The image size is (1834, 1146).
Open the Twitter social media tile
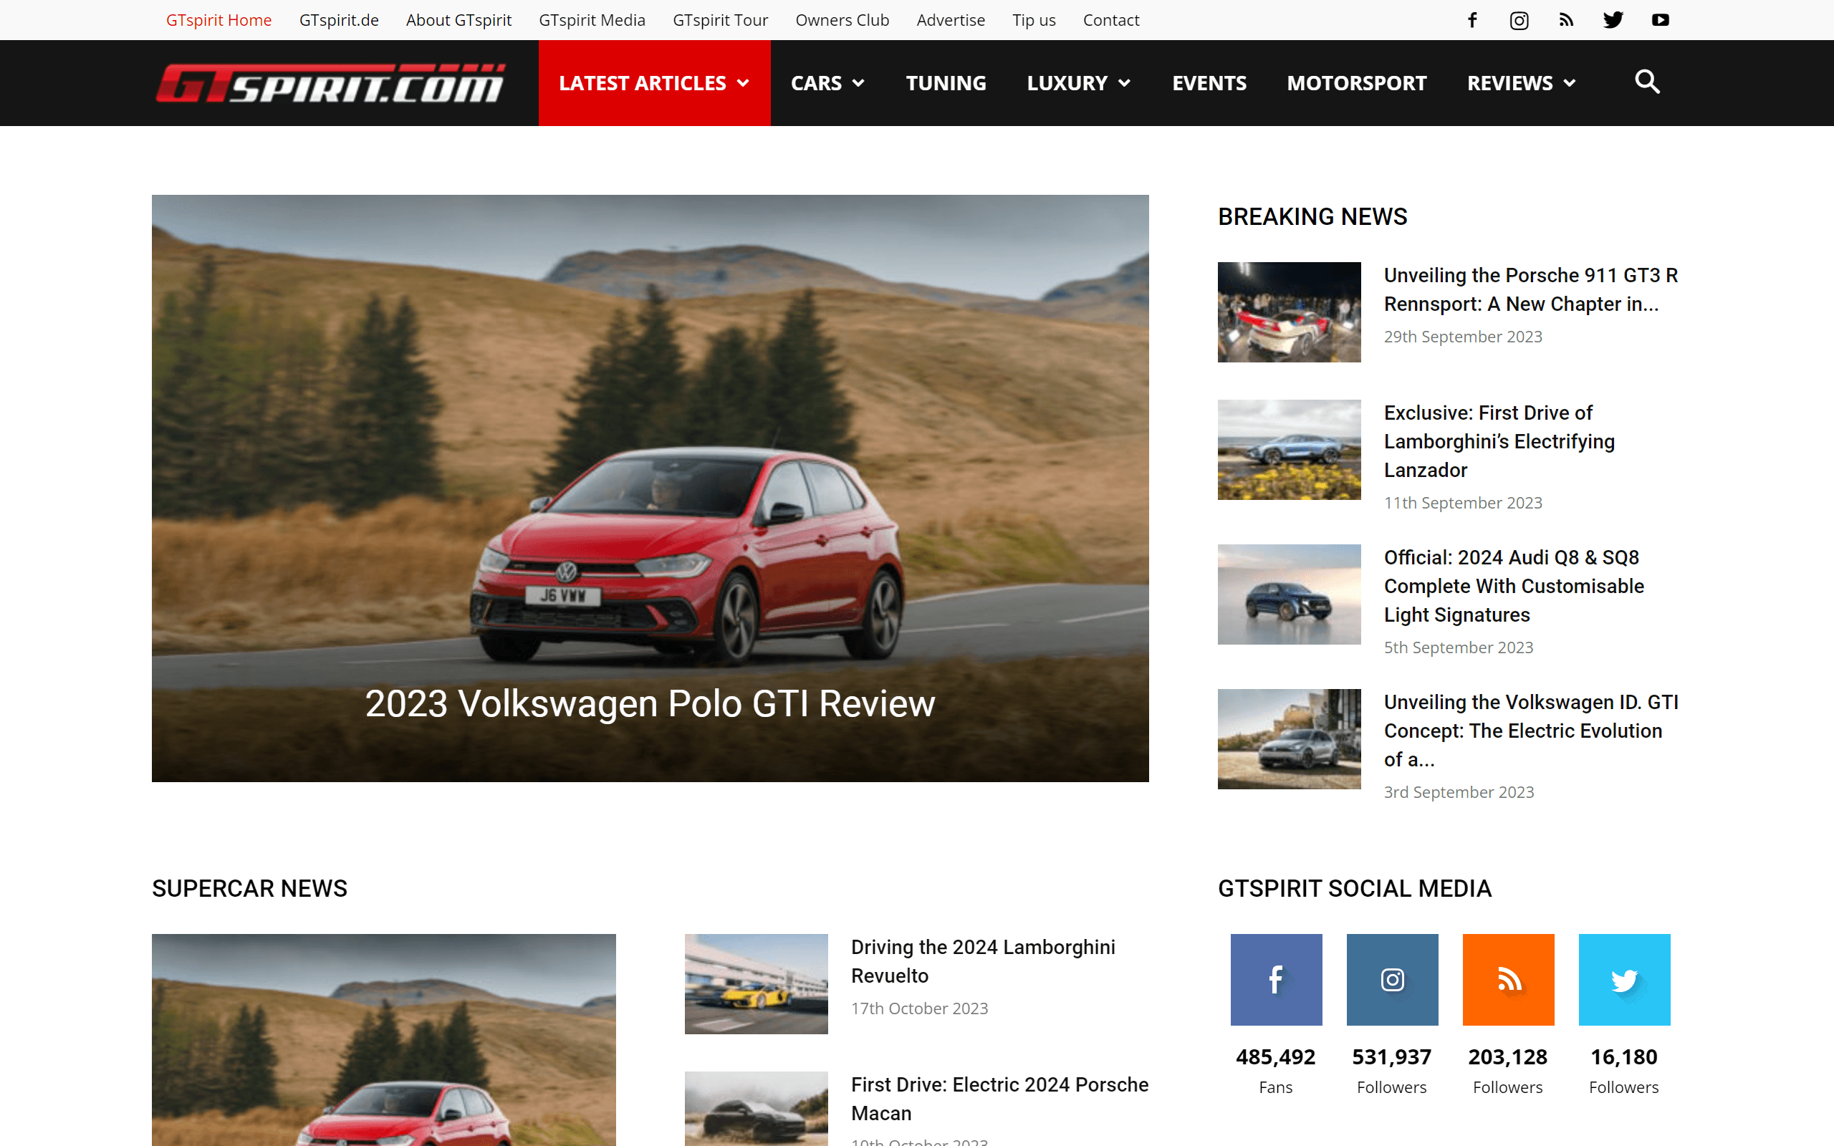click(1624, 979)
